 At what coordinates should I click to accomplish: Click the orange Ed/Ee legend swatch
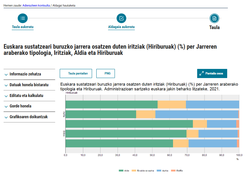(173, 171)
